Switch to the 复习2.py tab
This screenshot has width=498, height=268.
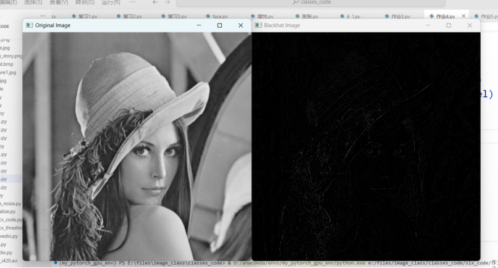pos(129,16)
